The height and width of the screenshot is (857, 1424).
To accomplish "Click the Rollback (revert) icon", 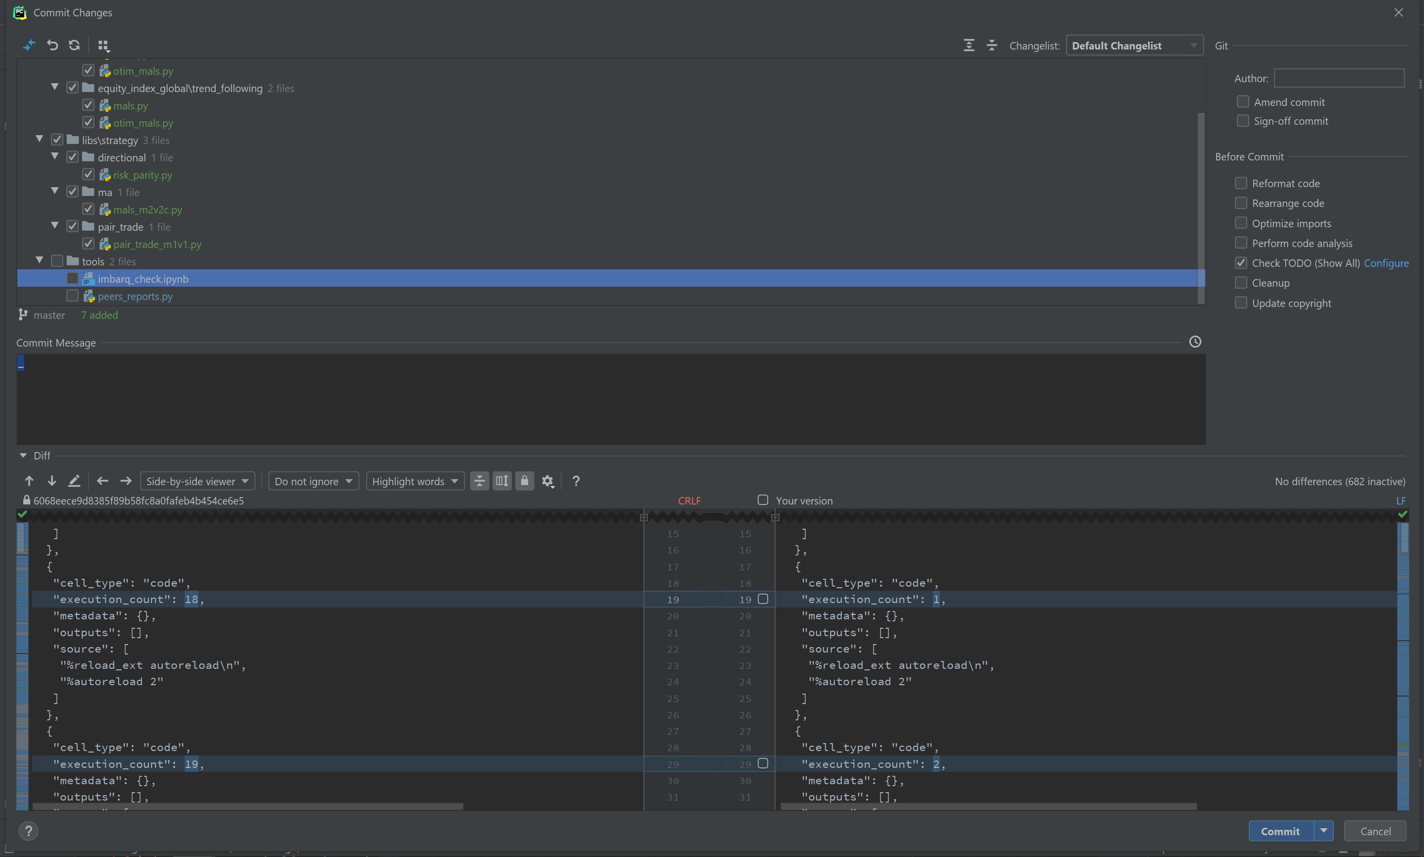I will 52,45.
